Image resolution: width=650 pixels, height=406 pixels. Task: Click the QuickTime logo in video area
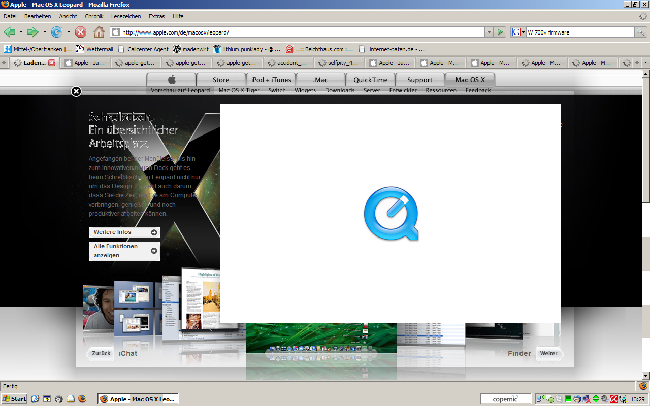pos(391,213)
